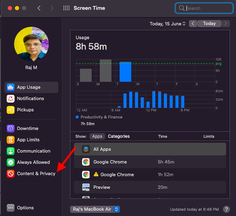Sort by the Limits column header
The height and width of the screenshot is (216, 236).
coord(209,136)
